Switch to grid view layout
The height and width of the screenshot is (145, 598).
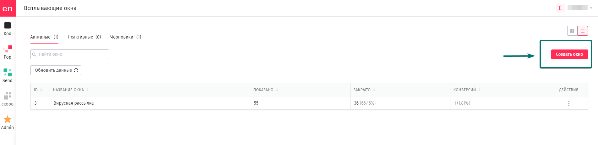tap(572, 31)
